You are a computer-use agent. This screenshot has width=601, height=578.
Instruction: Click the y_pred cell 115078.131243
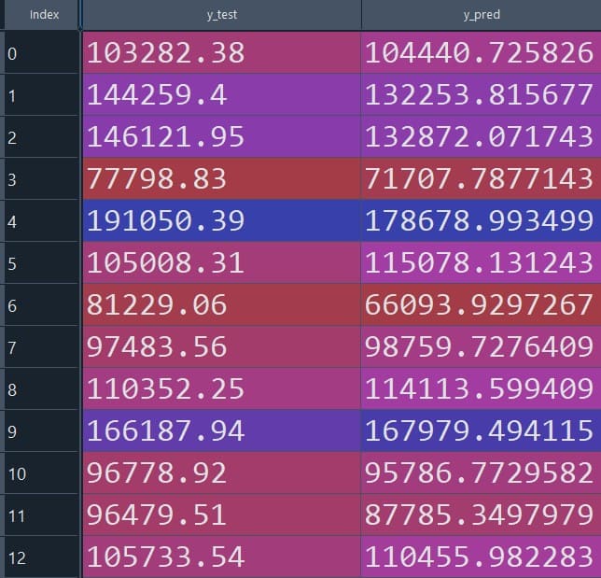point(481,263)
